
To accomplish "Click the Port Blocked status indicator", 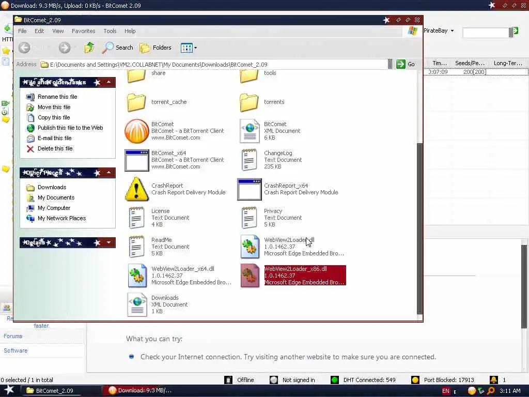I will pyautogui.click(x=443, y=380).
